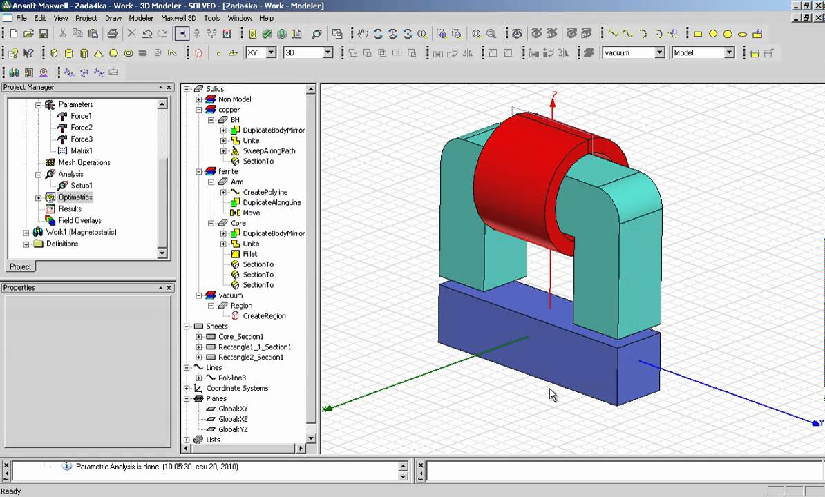Draw an ellipse sheet
Viewport: 825px width, 497px height.
[742, 34]
